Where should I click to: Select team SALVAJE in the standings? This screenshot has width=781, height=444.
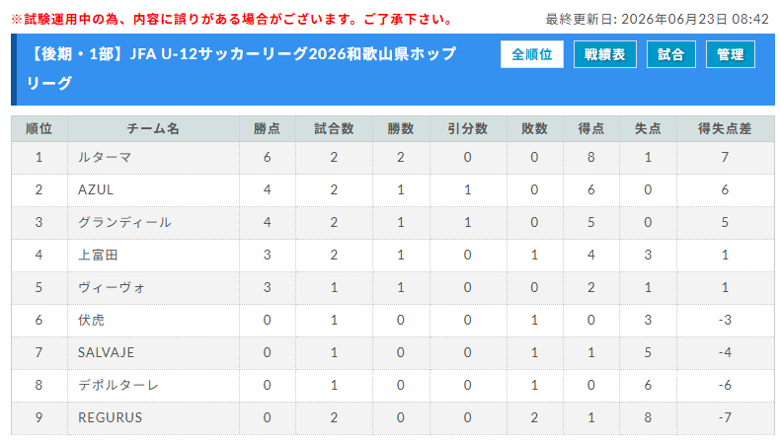[106, 353]
